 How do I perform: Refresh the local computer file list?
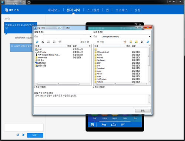[x=37, y=42]
